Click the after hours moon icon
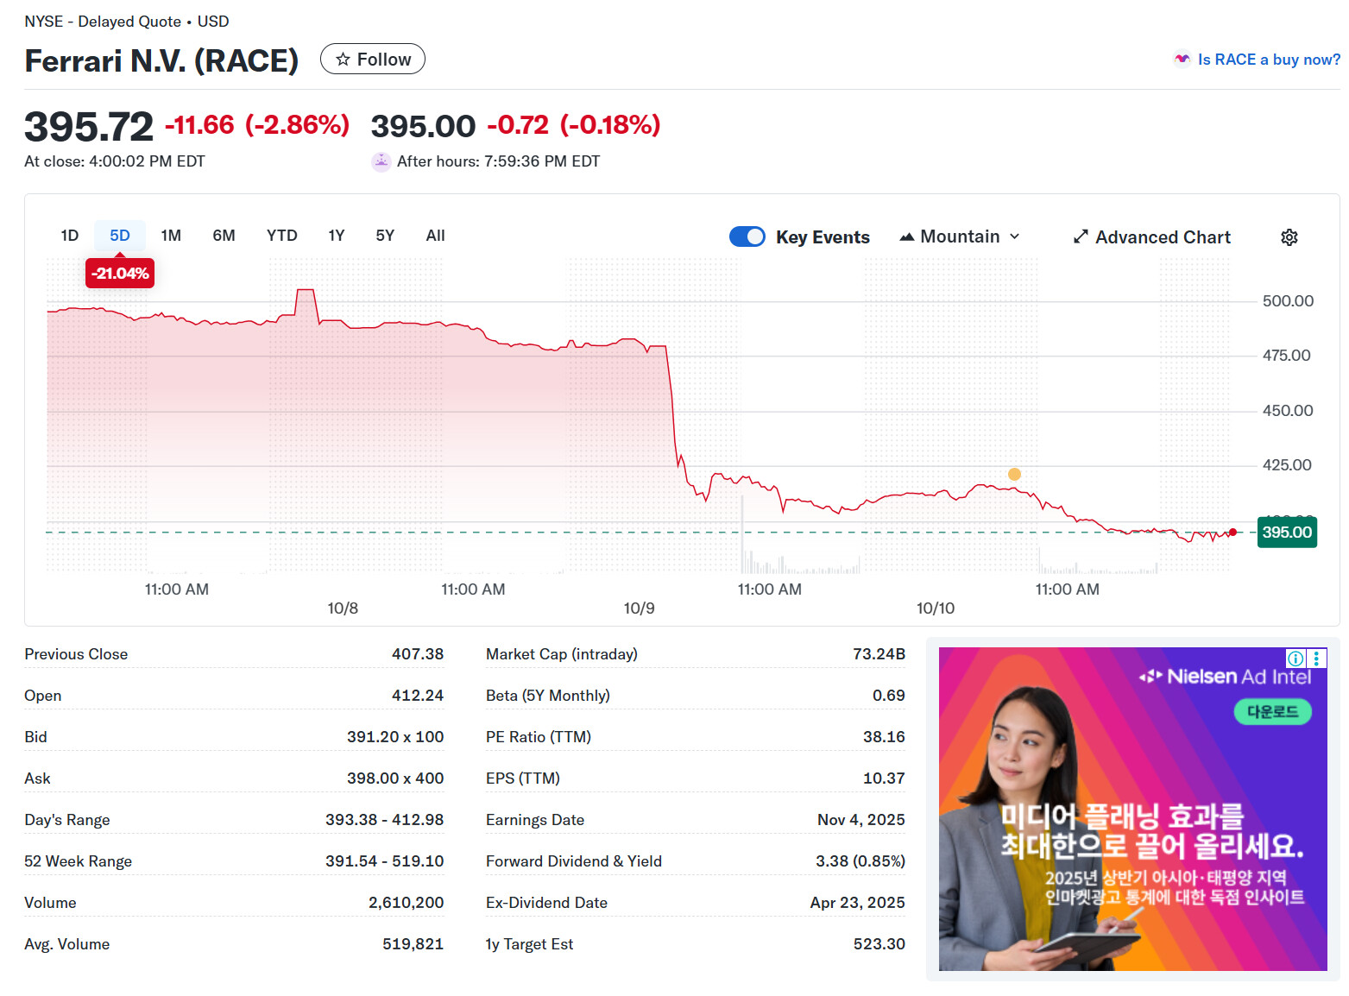 click(381, 161)
